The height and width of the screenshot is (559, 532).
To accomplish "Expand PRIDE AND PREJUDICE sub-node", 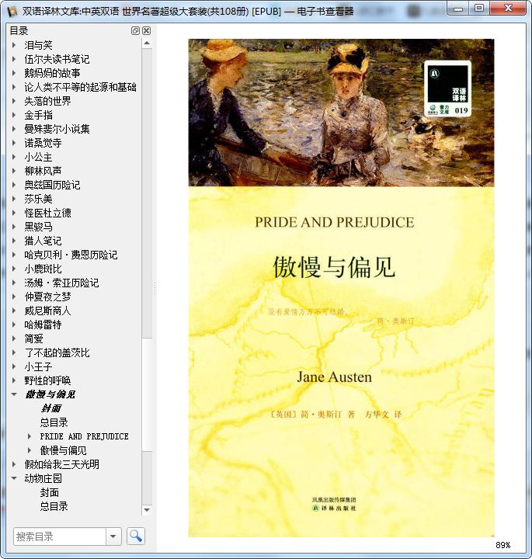I will click(30, 436).
